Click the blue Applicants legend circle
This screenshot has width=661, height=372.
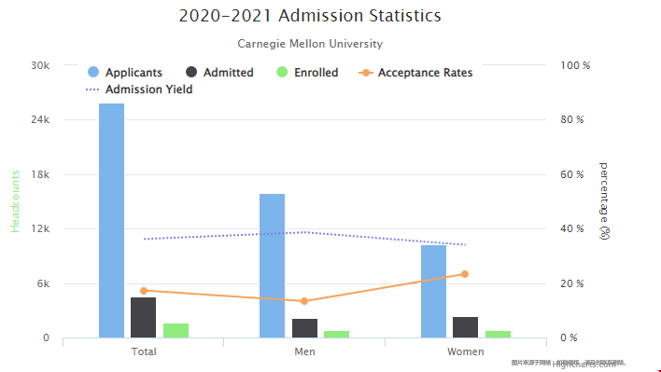93,72
